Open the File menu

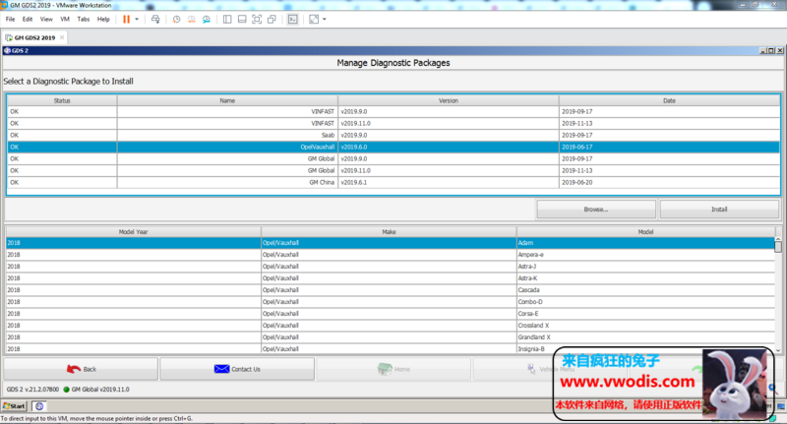tap(10, 19)
